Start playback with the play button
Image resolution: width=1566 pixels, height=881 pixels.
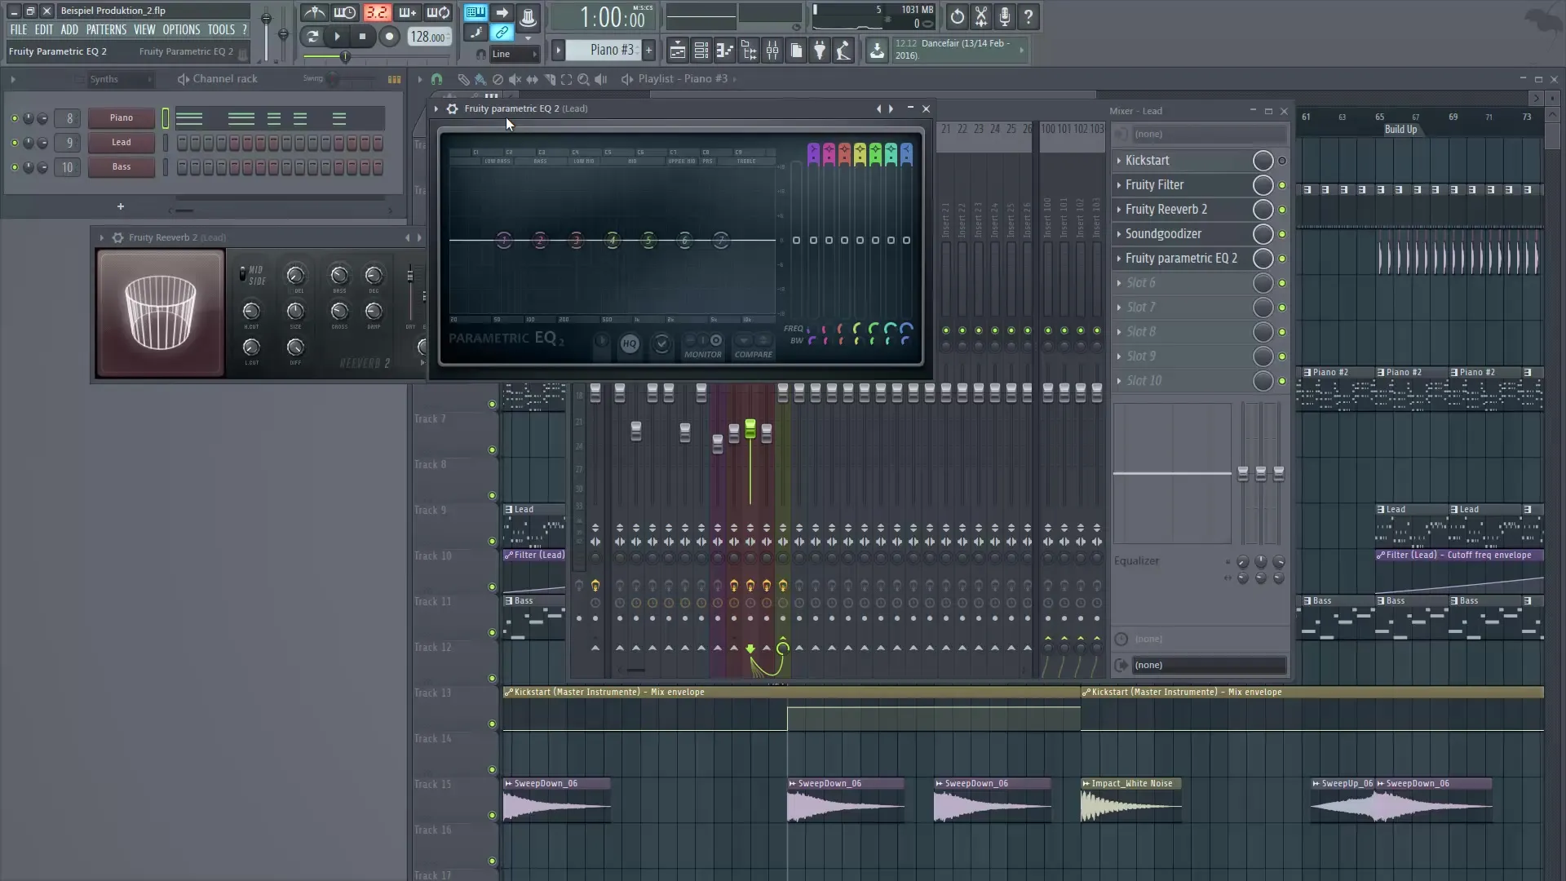[x=337, y=37]
